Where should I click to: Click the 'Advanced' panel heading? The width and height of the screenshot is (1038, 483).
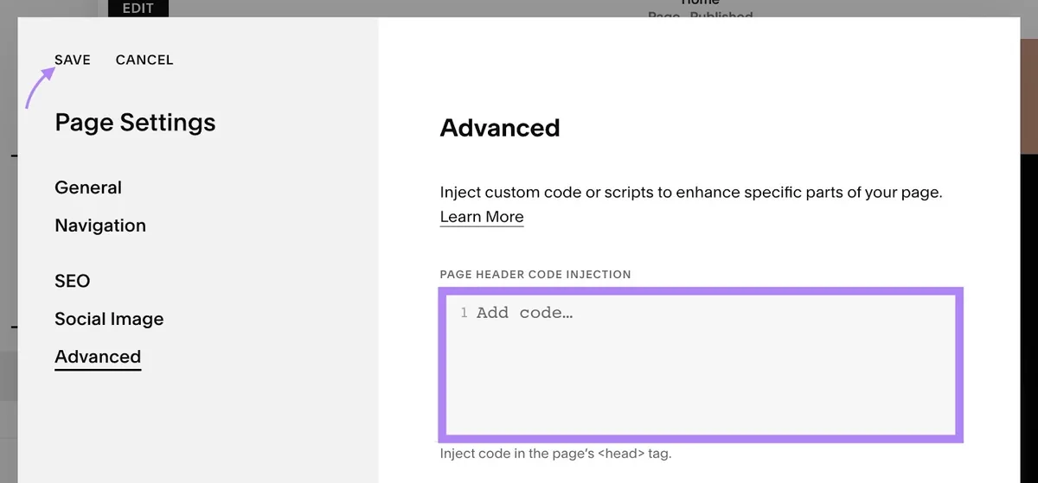pos(500,128)
